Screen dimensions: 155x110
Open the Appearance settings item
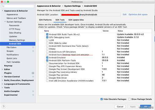click(12, 14)
